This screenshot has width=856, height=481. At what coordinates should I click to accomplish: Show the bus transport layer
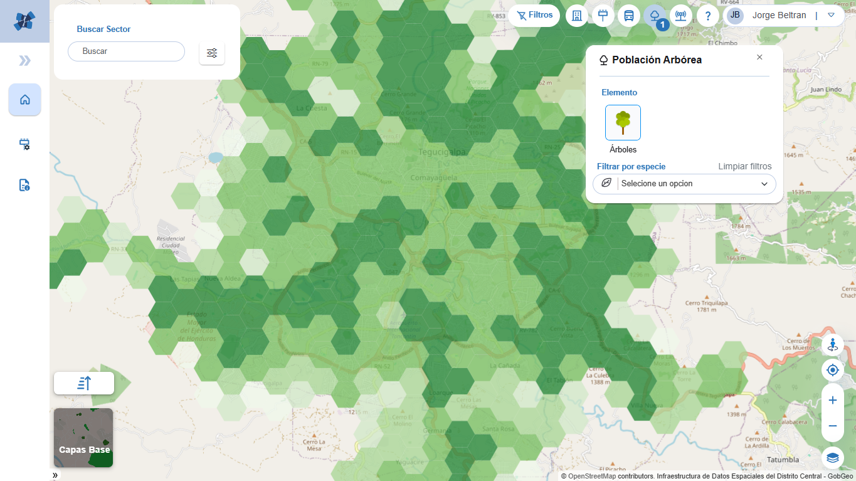pos(628,16)
